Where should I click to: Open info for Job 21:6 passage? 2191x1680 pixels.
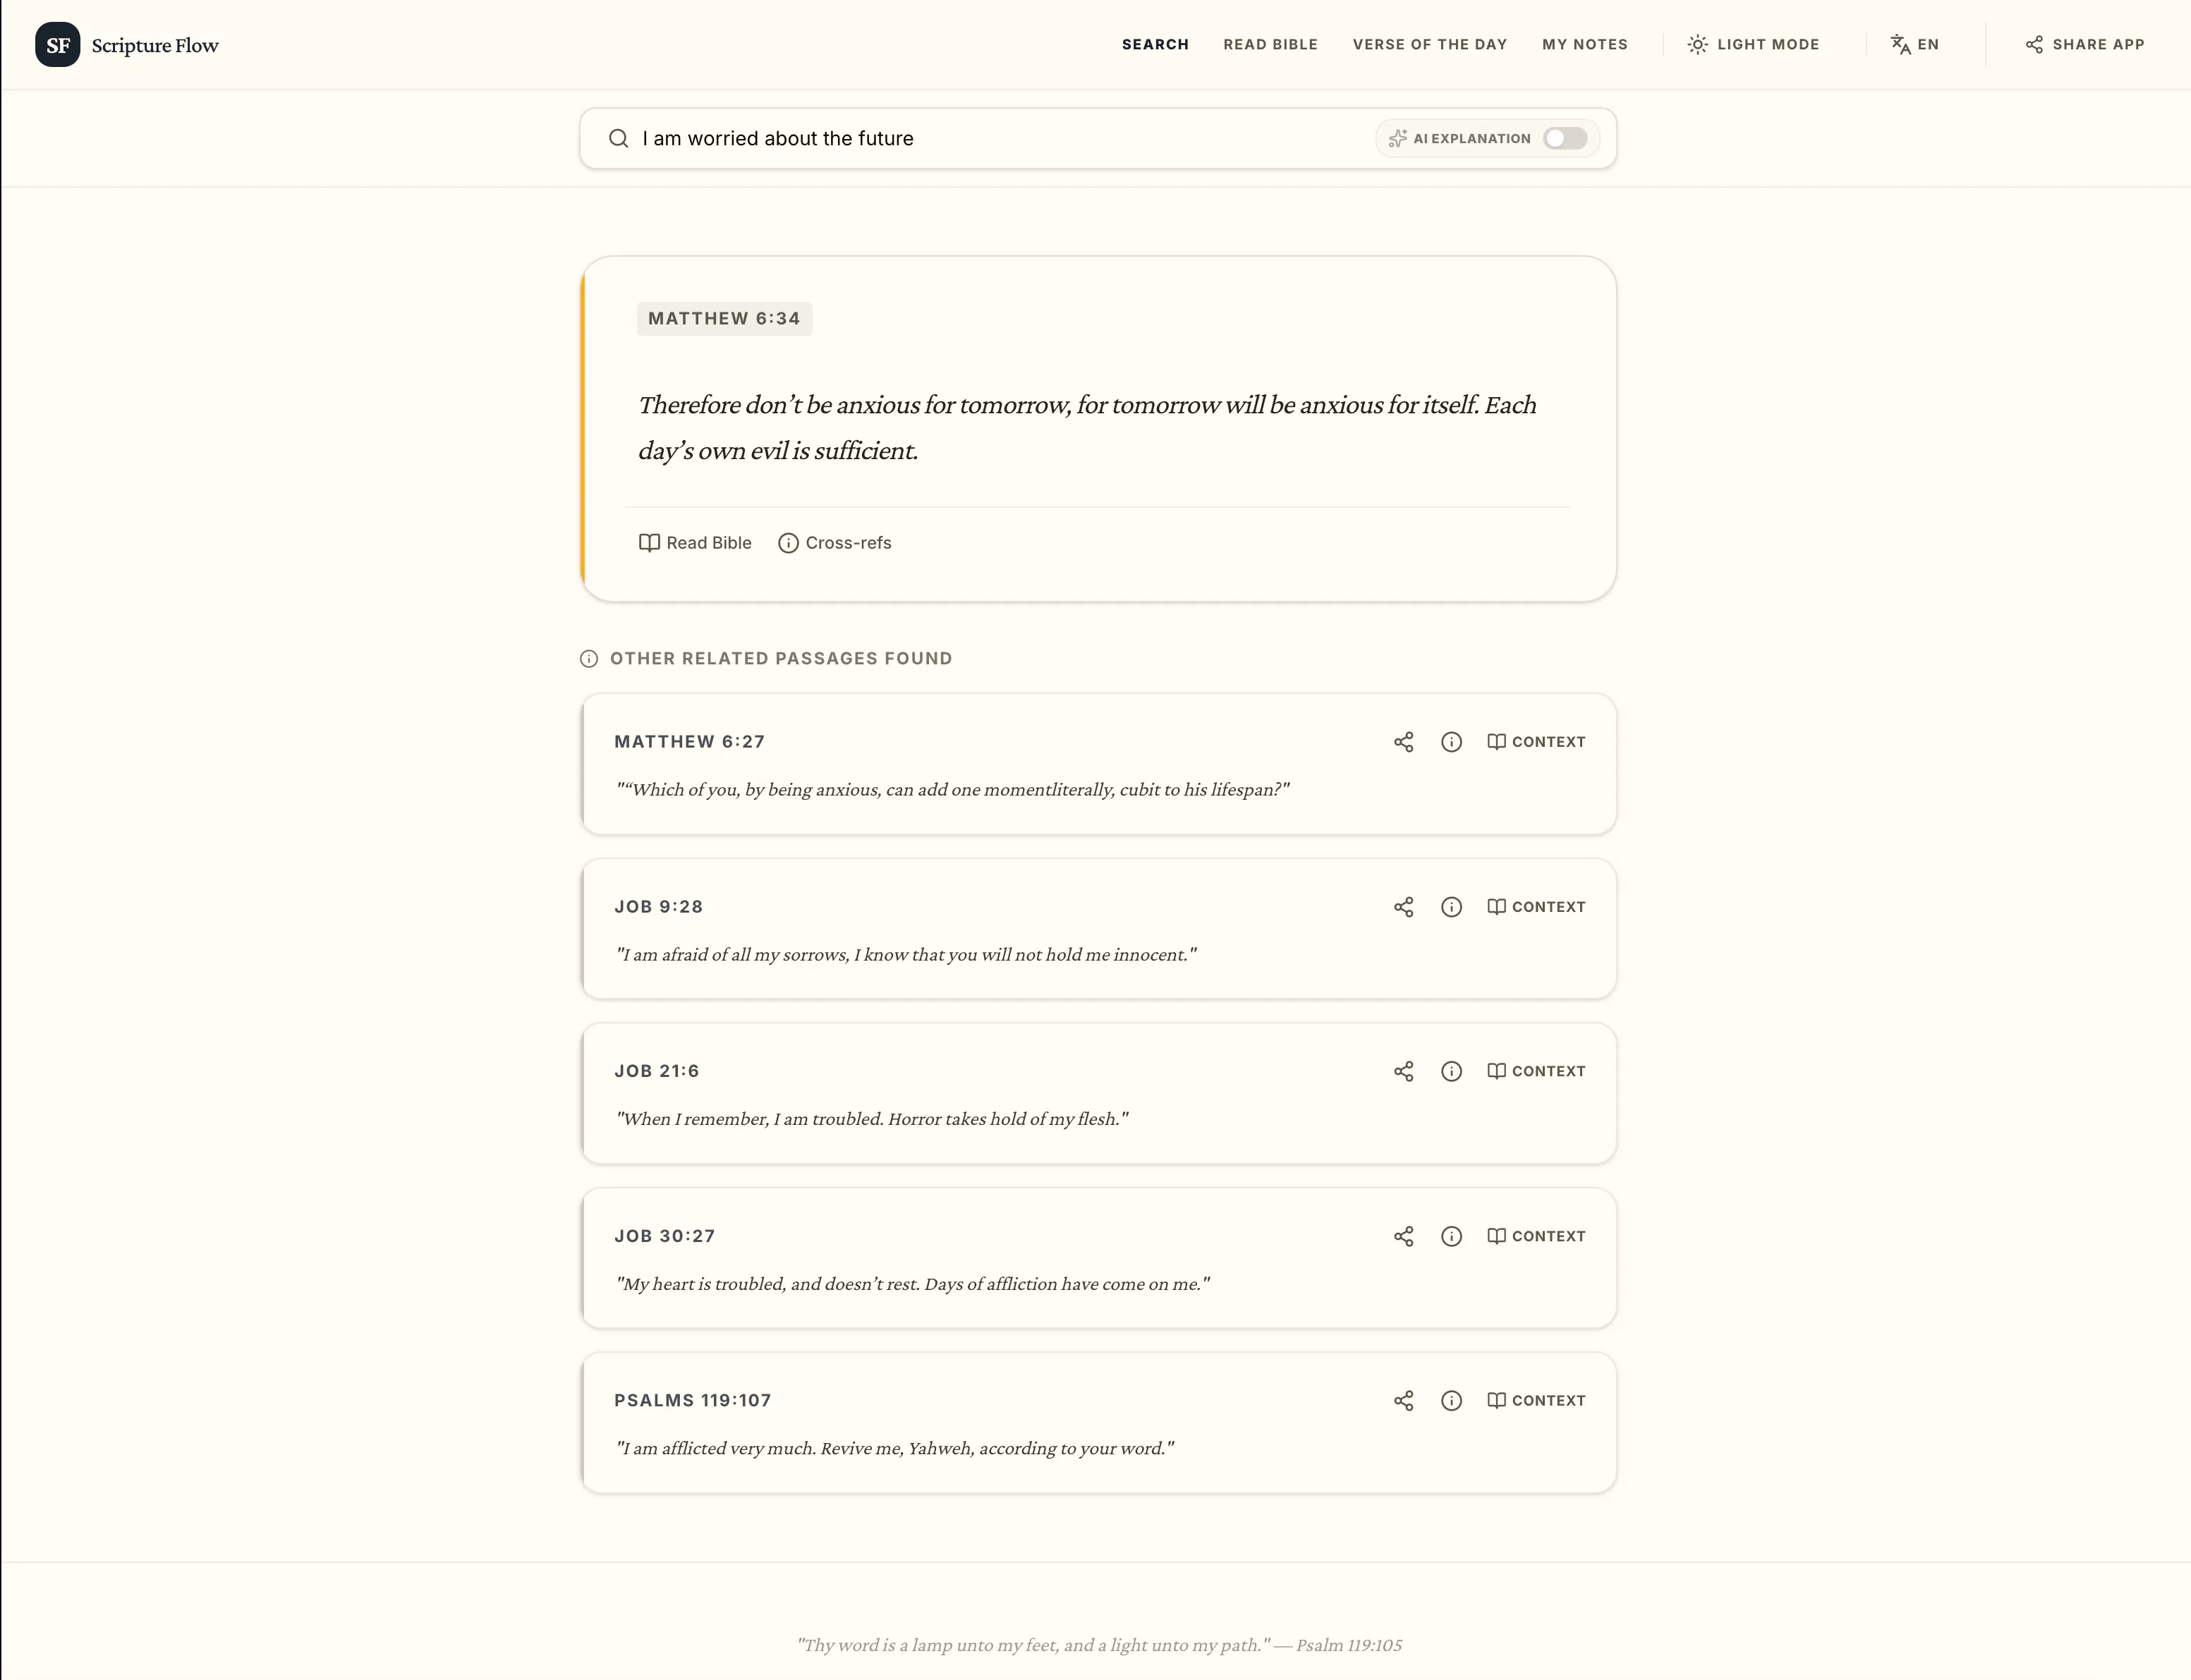pyautogui.click(x=1451, y=1071)
